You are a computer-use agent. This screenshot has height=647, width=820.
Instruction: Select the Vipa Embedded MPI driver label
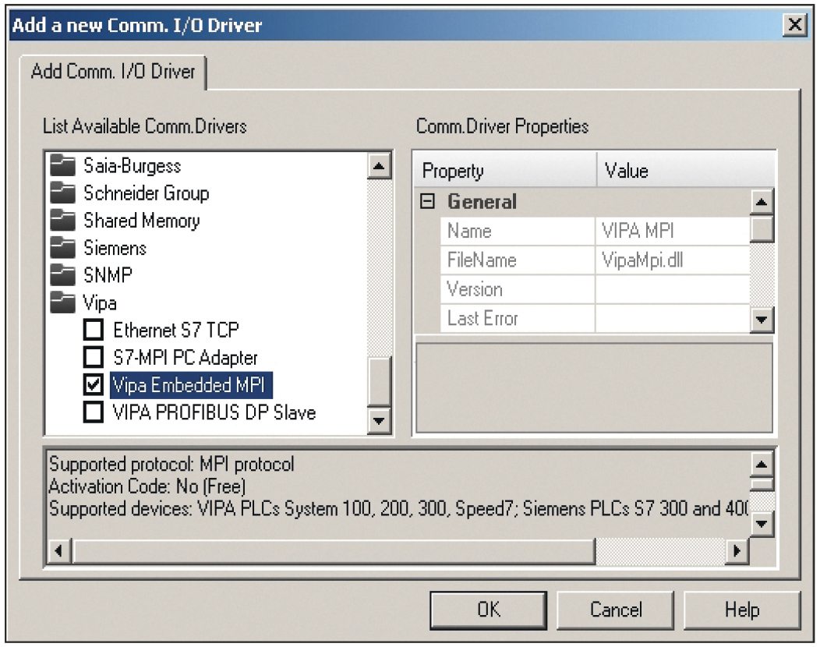(x=191, y=385)
